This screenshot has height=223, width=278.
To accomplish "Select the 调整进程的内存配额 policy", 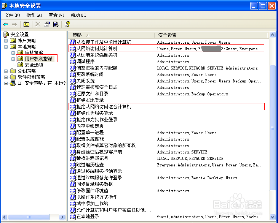I will [x=97, y=68].
